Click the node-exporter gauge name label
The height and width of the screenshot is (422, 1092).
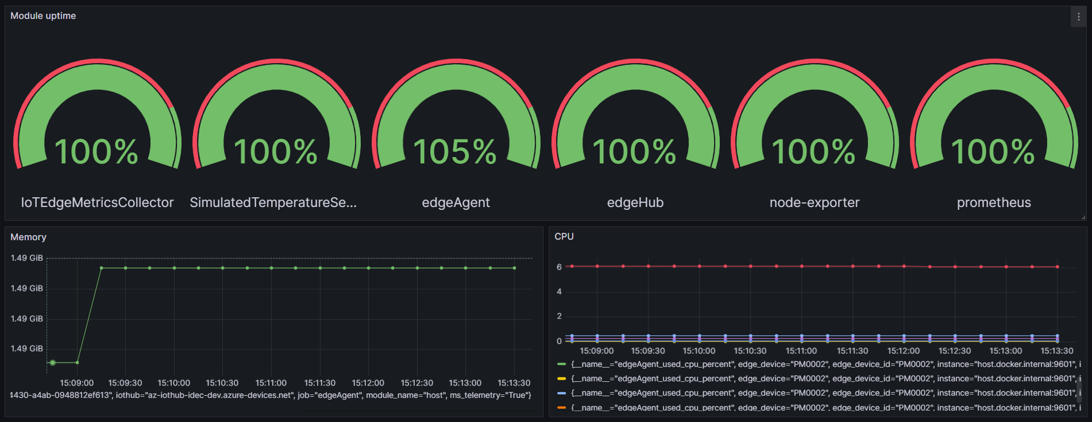coord(815,202)
